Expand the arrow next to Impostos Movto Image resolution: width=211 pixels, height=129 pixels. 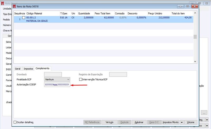click(x=182, y=122)
